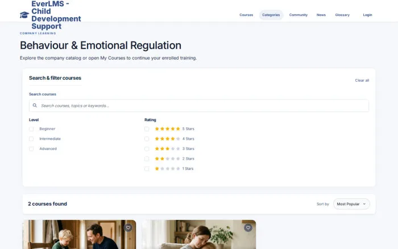The width and height of the screenshot is (398, 249).
Task: Enable the 3 Stars rating filter
Action: (x=147, y=149)
